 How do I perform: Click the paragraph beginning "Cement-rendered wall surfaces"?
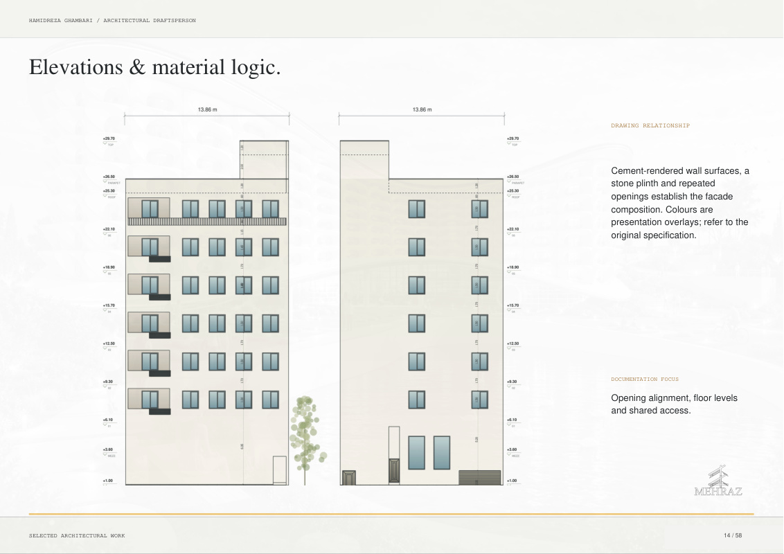click(x=680, y=203)
